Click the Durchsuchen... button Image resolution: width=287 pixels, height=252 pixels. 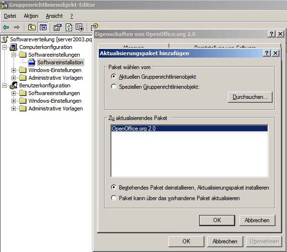[250, 97]
